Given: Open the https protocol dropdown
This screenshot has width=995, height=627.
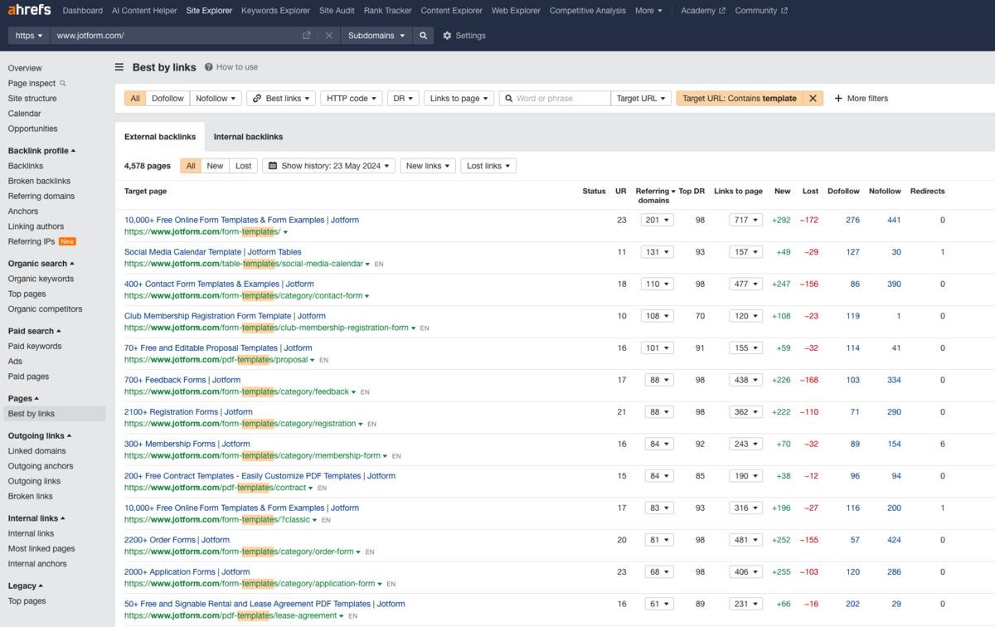Looking at the screenshot, I should [x=29, y=36].
